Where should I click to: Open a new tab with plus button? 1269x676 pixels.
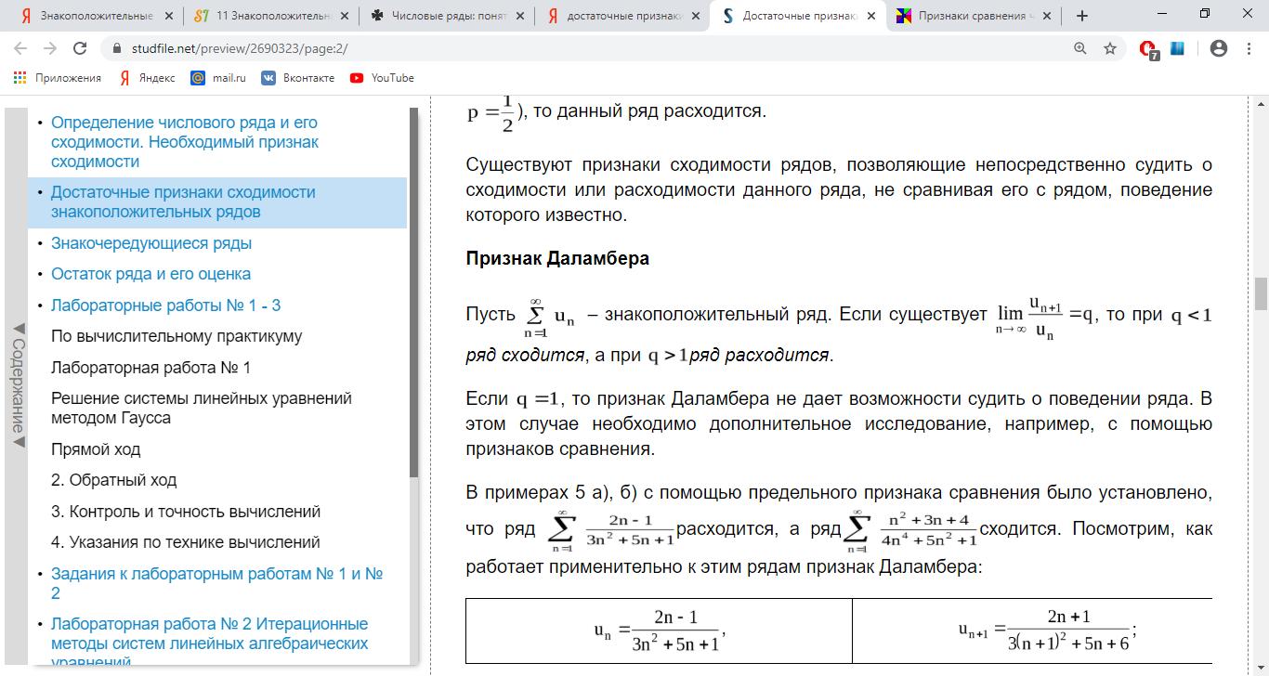point(1081,16)
